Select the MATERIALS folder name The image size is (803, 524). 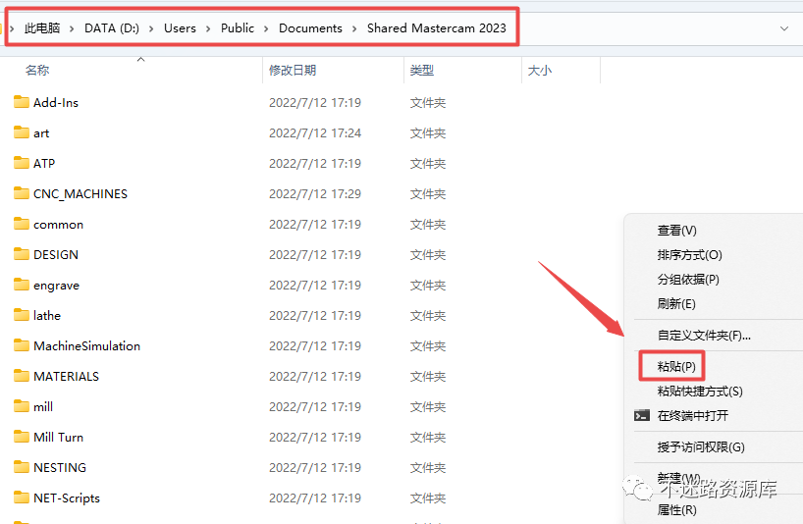pos(66,376)
